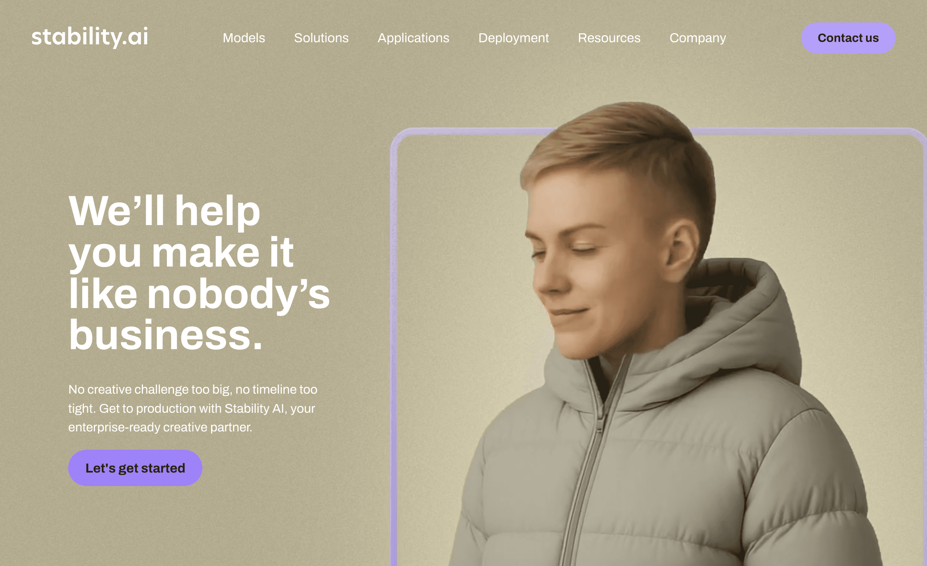
Task: Click the stability.ai logo
Action: click(89, 37)
